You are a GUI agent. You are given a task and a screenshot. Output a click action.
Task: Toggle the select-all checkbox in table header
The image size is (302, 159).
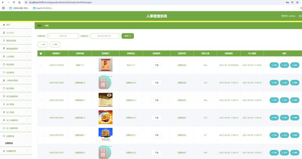(41, 54)
